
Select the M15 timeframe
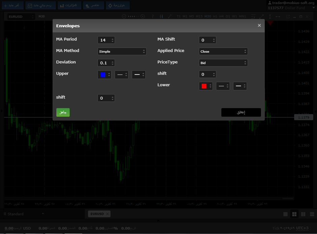(199, 17)
